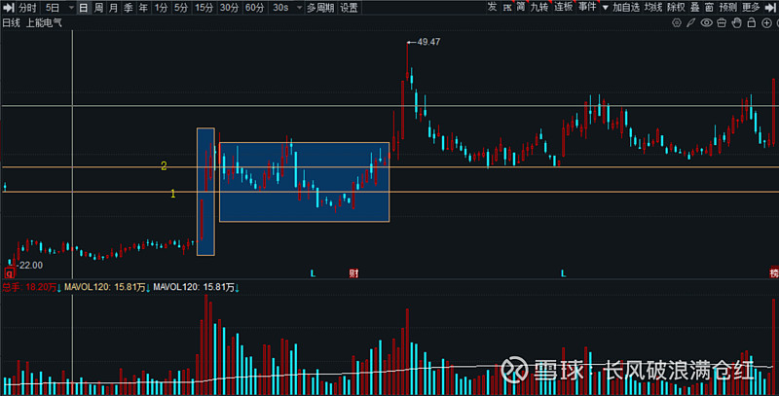This screenshot has height=396, width=779.
Task: Click the 日线 label
Action: pos(11,22)
